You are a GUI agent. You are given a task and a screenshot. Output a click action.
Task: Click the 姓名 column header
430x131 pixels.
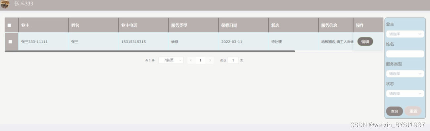pyautogui.click(x=93, y=25)
